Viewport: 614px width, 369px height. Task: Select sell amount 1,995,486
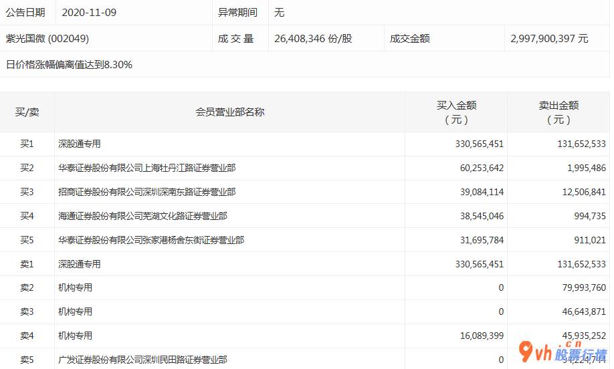point(587,168)
